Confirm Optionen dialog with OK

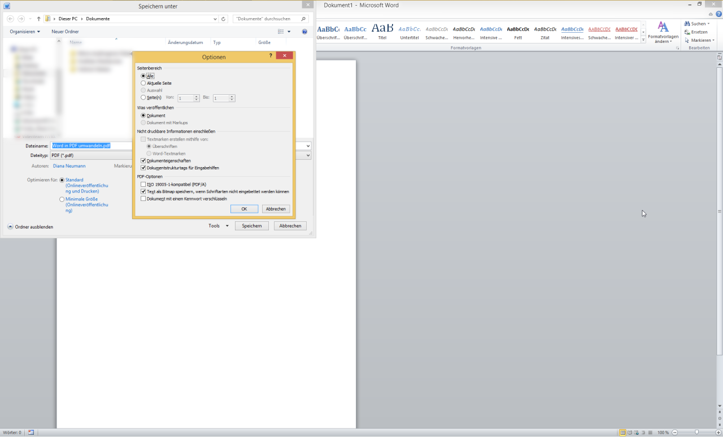coord(244,209)
